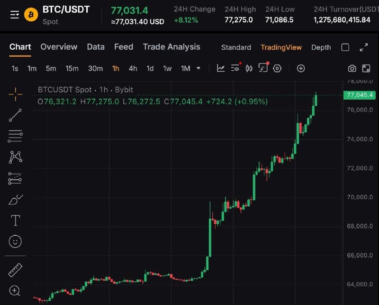
Task: Open the emoji sticker tool
Action: click(15, 241)
